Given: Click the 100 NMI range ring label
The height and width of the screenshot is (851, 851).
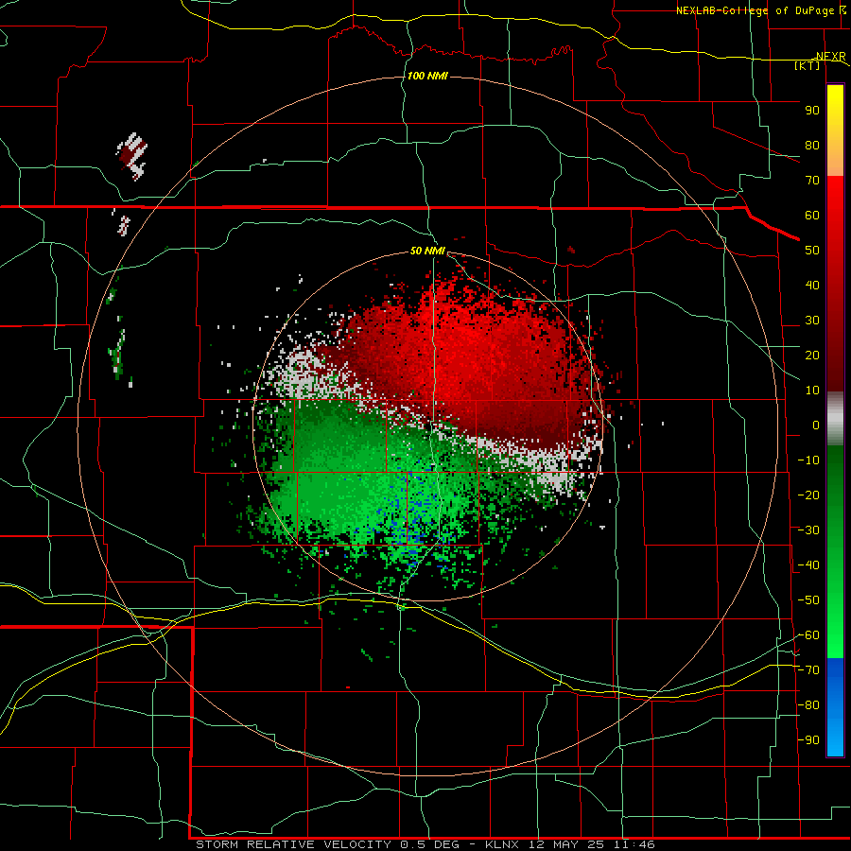Looking at the screenshot, I should pyautogui.click(x=427, y=76).
